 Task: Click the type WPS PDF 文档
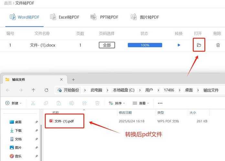[168, 121]
